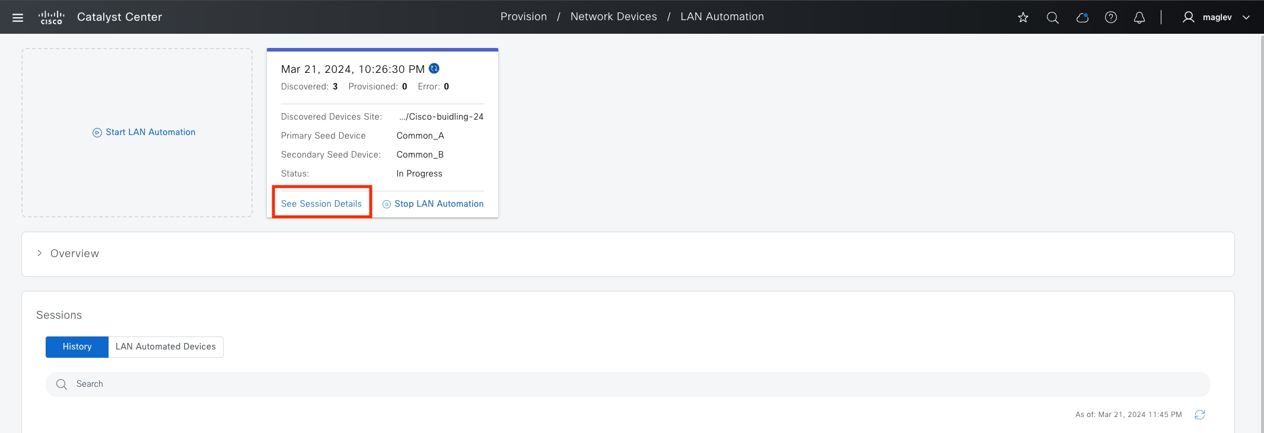
Task: Click the Sessions heading
Action: pyautogui.click(x=59, y=315)
